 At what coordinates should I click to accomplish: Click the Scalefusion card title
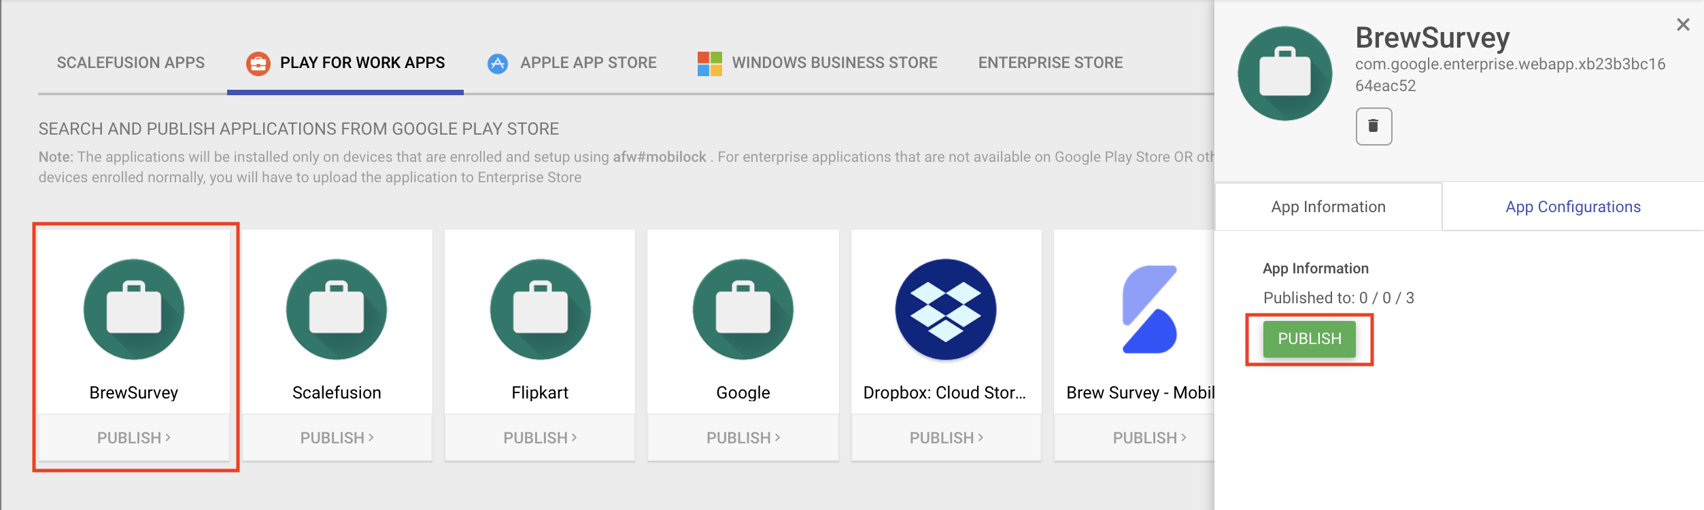(x=337, y=392)
